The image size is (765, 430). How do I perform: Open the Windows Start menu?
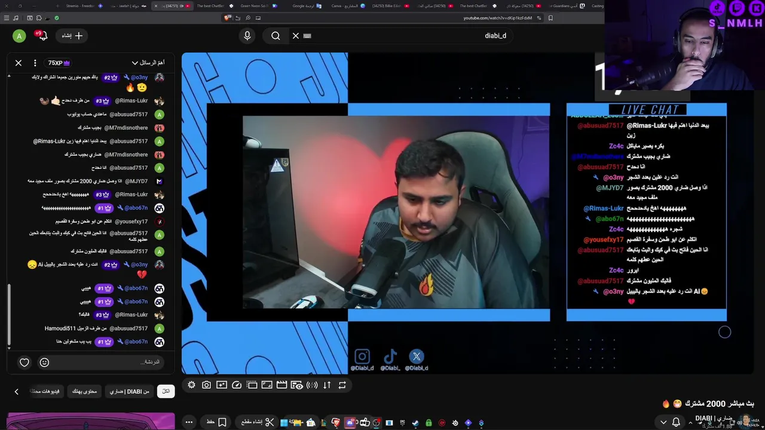284,423
